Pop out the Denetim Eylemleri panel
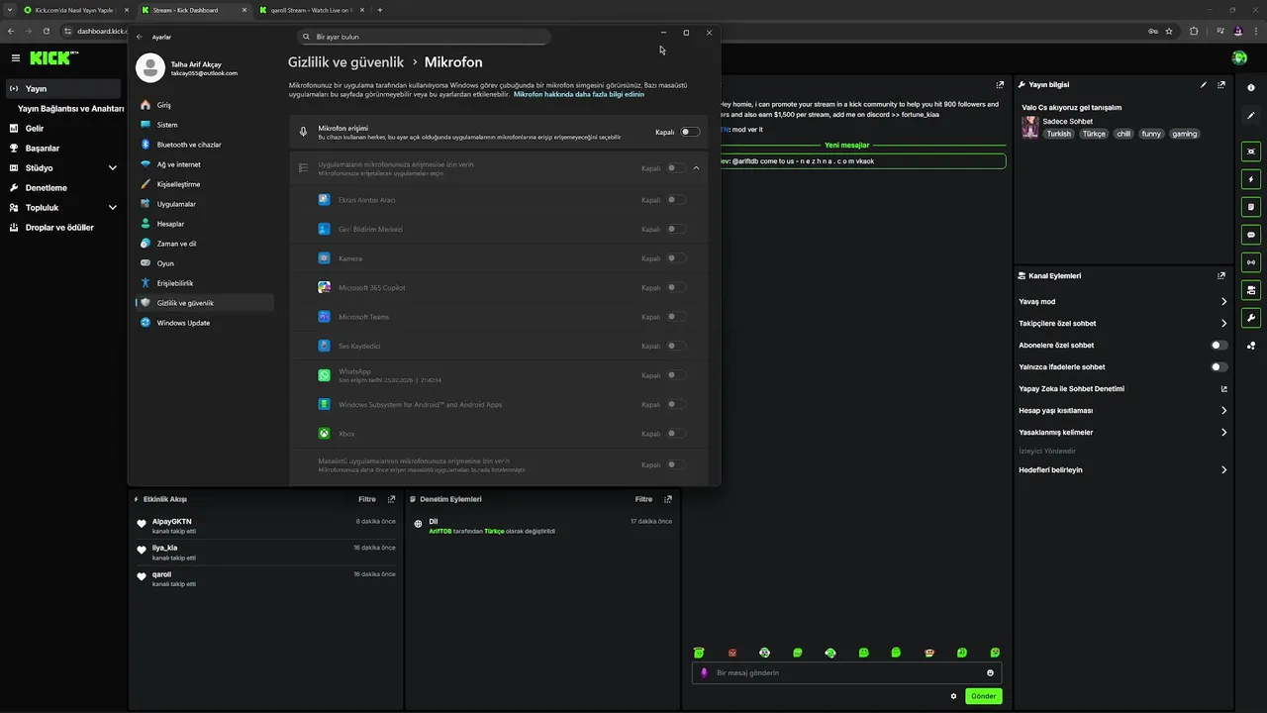The height and width of the screenshot is (713, 1267). [668, 499]
